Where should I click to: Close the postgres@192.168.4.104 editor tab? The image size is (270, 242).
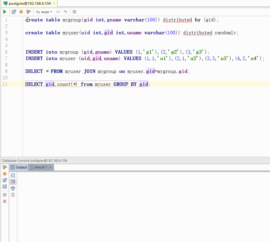tap(54, 4)
